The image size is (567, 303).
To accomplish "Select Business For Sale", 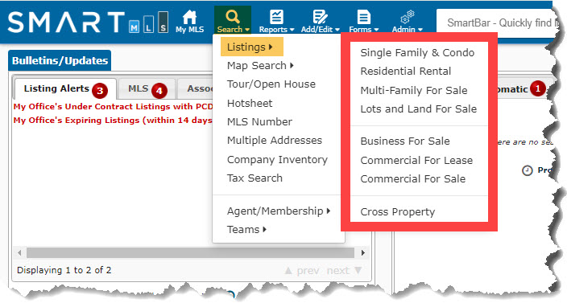I will (405, 141).
